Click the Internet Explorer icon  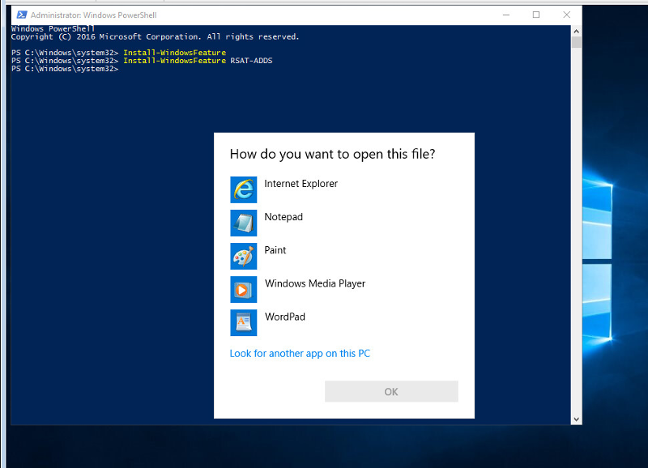click(243, 189)
